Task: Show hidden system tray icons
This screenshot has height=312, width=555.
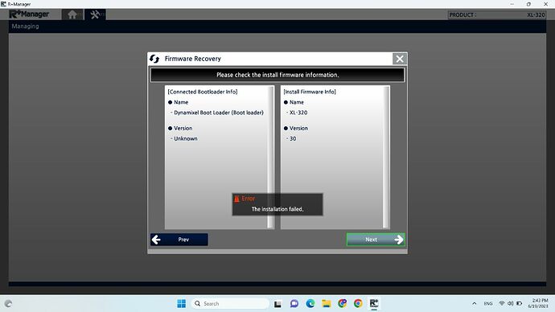Action: click(x=475, y=303)
